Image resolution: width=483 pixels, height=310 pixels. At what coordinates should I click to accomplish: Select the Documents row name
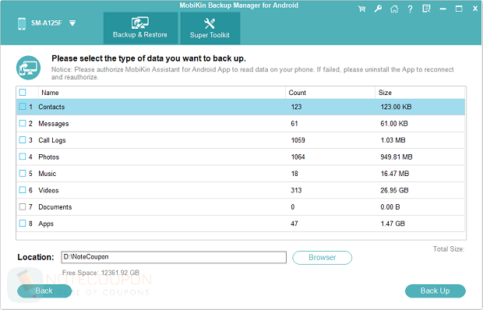55,207
